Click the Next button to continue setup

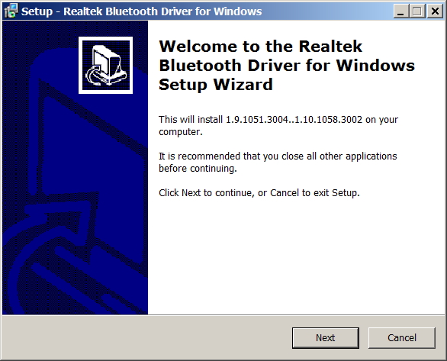[325, 338]
